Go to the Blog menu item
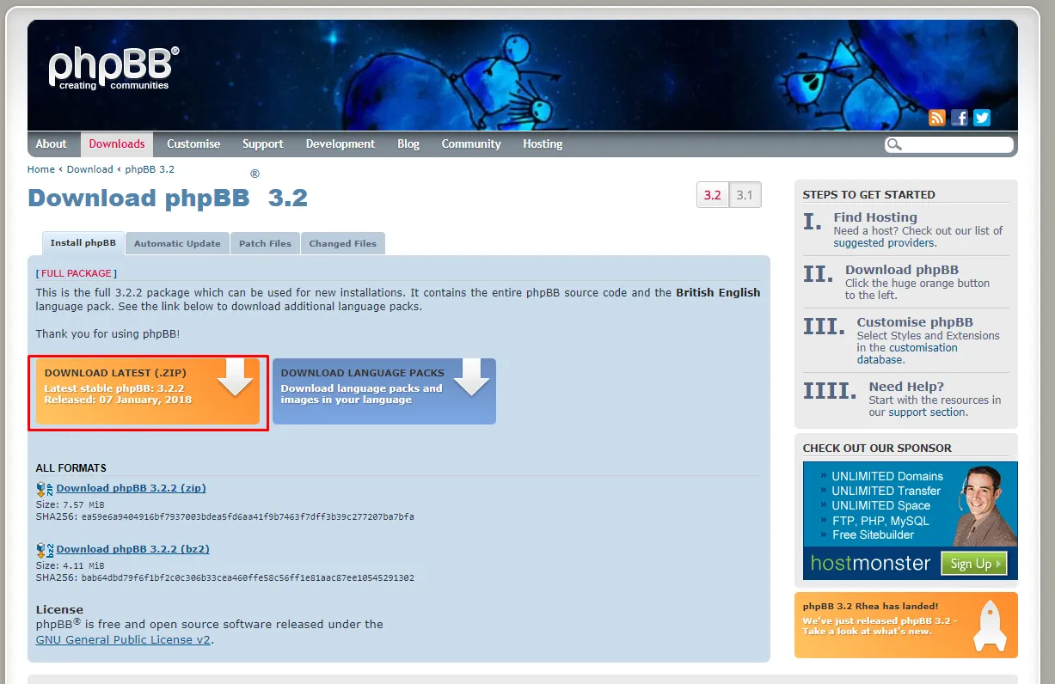 (408, 144)
